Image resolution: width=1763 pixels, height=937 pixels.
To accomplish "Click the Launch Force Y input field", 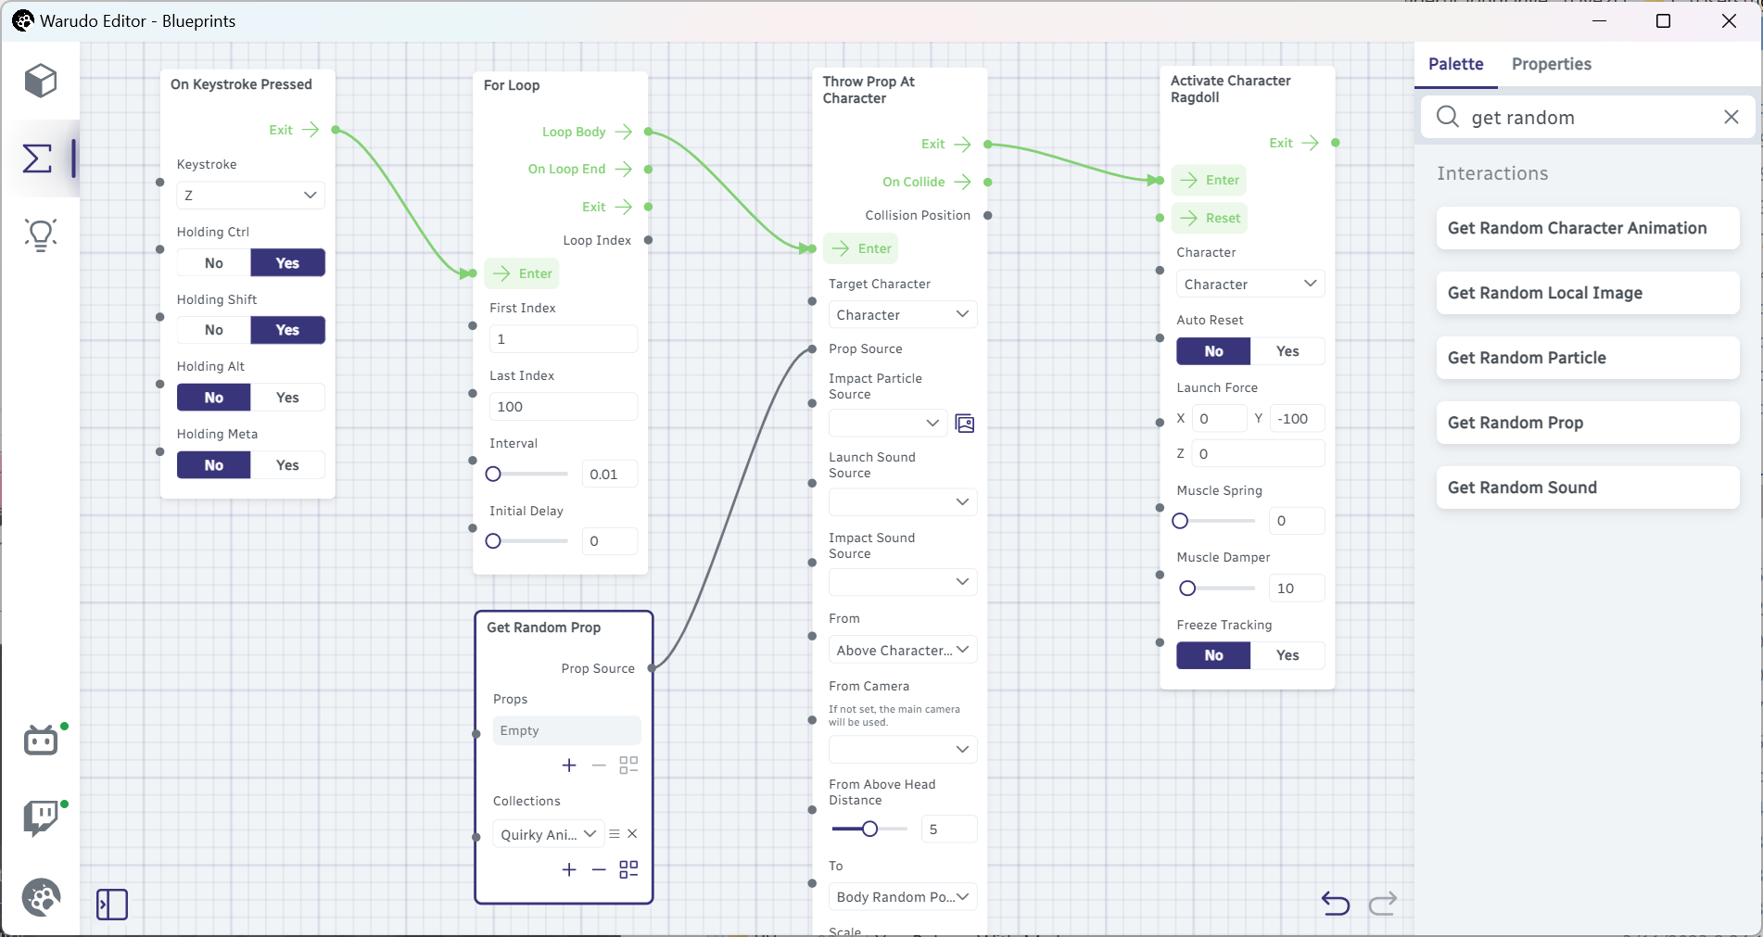I will click(x=1297, y=419).
